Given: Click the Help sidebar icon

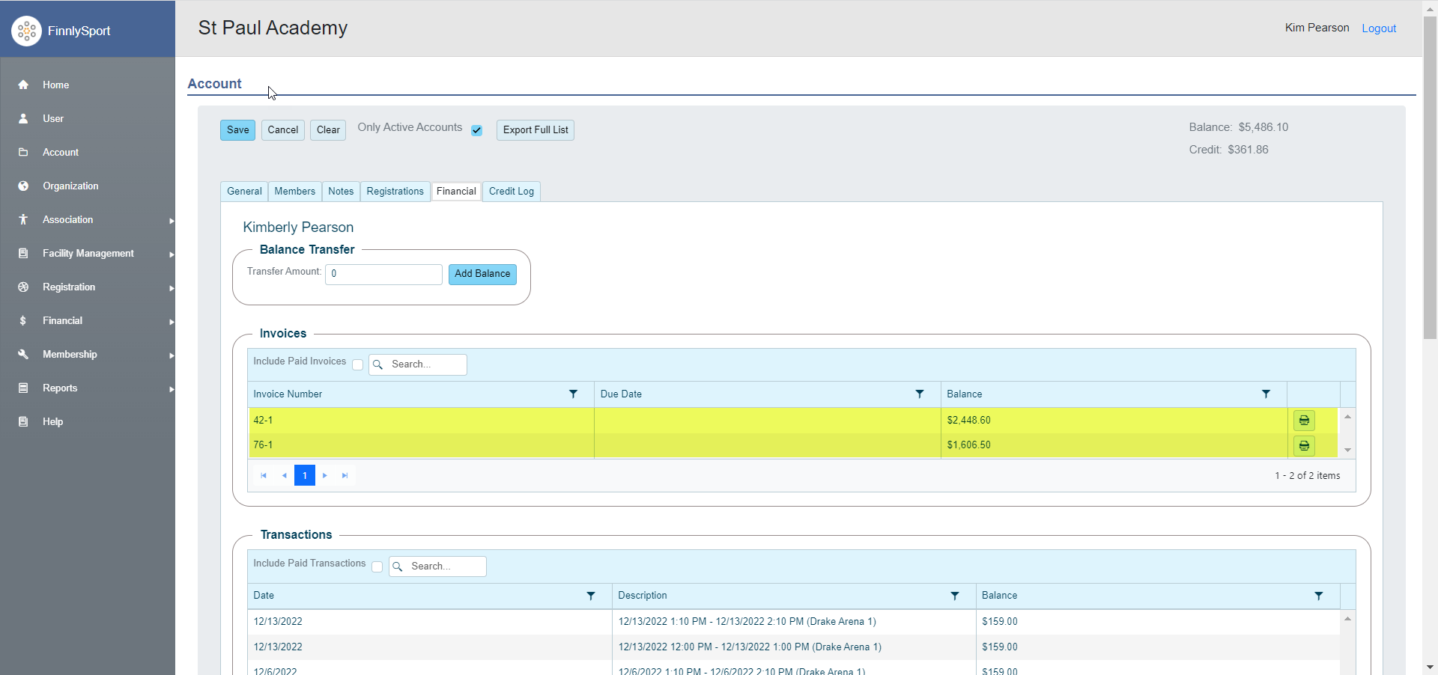Looking at the screenshot, I should tap(23, 421).
